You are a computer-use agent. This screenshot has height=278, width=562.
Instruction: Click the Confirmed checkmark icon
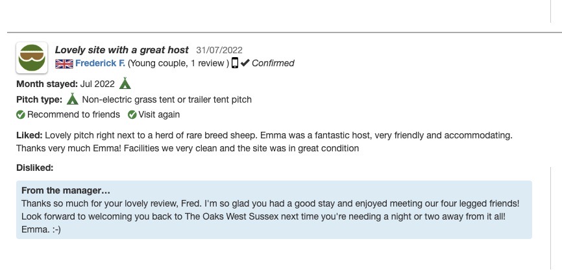pyautogui.click(x=245, y=63)
